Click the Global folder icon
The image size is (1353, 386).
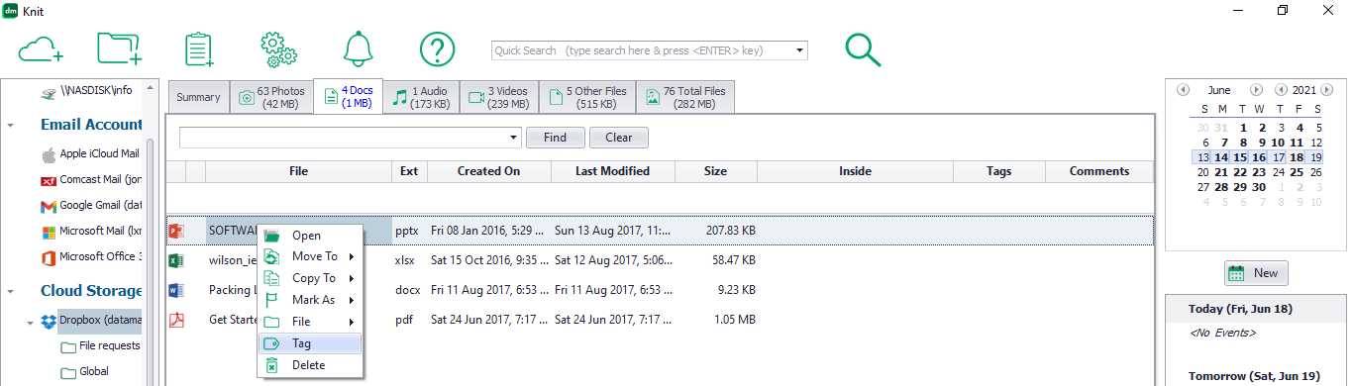pos(68,373)
